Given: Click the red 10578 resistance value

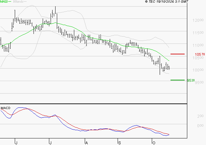Looking at the screenshot, I should tap(200, 54).
